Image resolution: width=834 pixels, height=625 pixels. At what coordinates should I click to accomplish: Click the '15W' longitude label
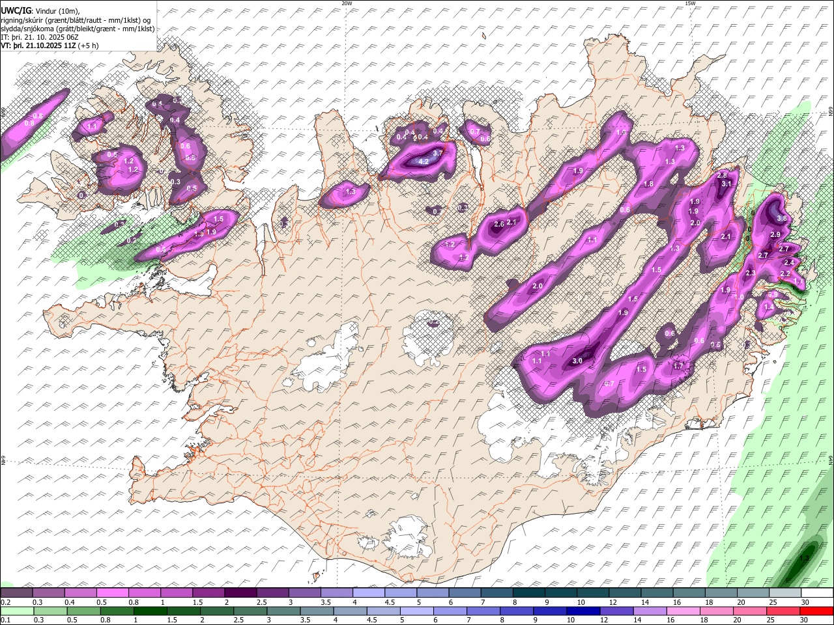tap(690, 3)
